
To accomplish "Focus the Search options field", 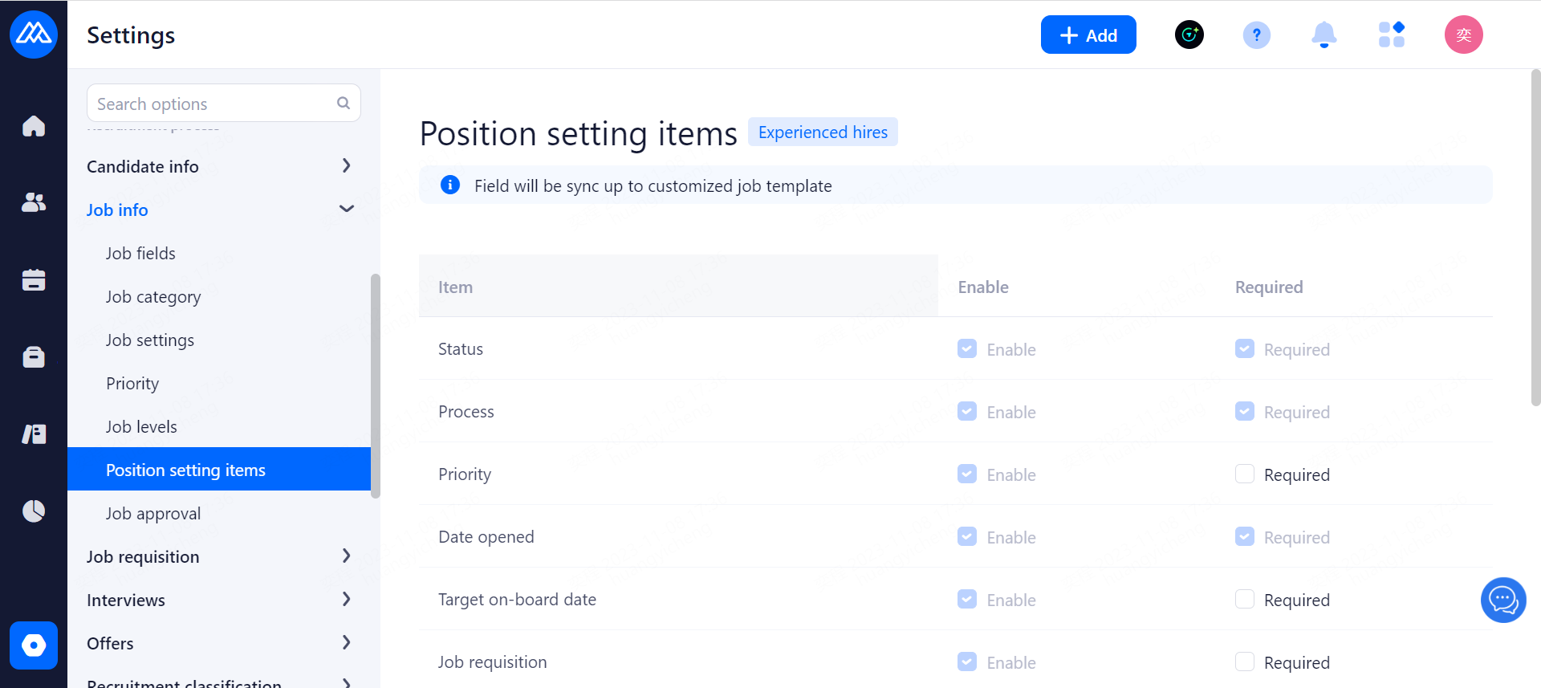I will 213,104.
